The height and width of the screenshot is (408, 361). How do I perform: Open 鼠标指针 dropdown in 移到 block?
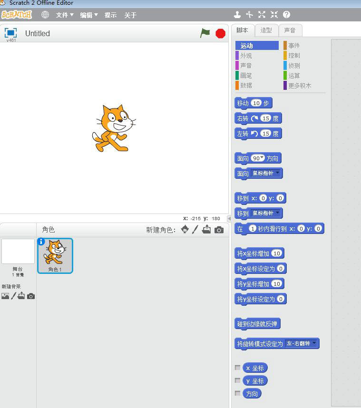[x=266, y=214]
